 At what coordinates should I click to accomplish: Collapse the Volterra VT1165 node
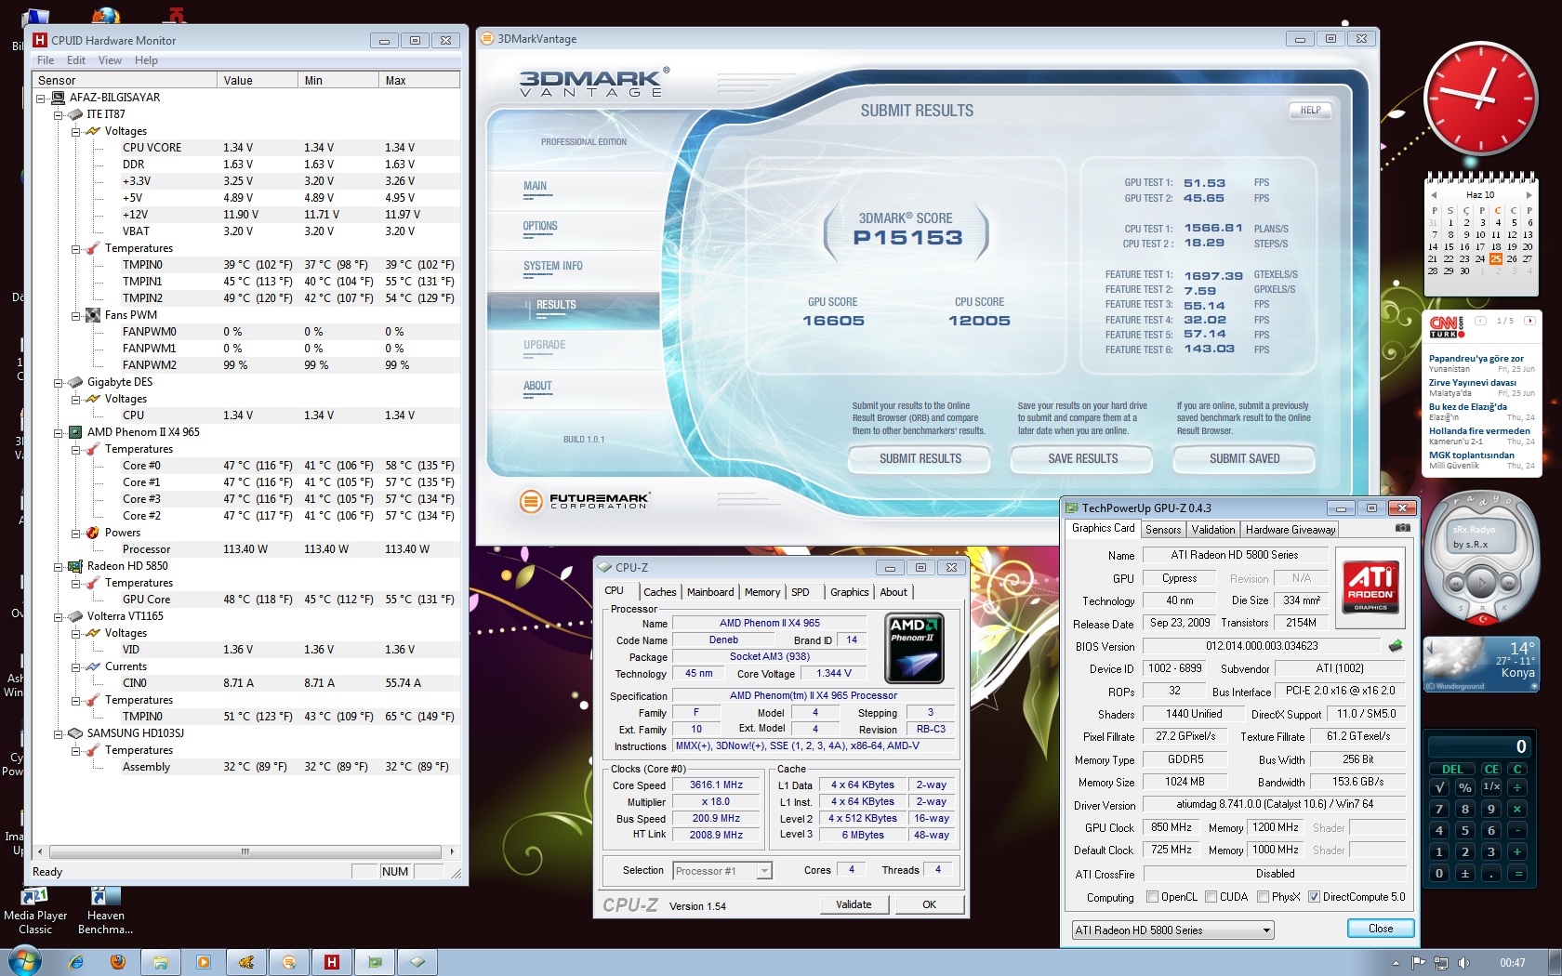(x=58, y=616)
